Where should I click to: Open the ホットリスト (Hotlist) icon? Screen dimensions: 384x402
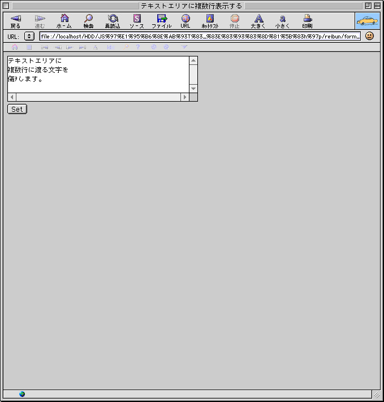point(210,21)
